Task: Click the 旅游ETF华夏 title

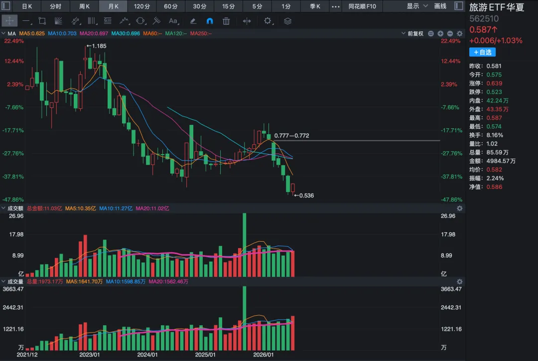Action: coord(497,7)
